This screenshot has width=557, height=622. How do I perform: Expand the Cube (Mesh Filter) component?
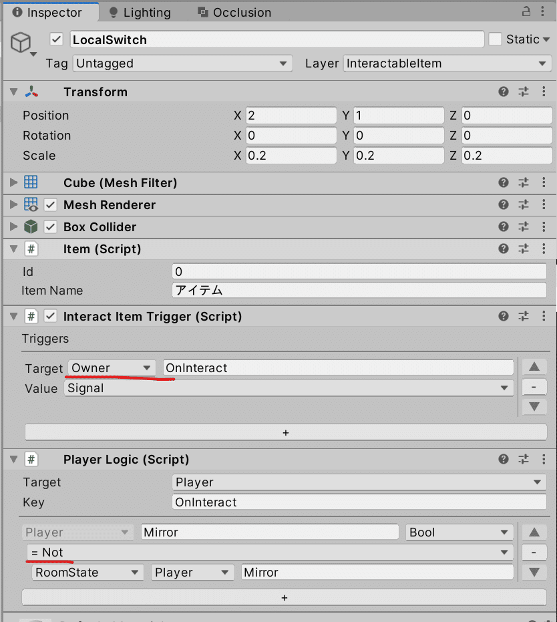point(14,182)
